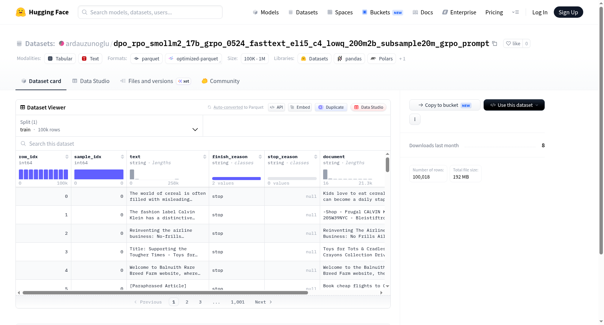Click the Duplicate button
Screen dimensions: 604x325
point(331,107)
